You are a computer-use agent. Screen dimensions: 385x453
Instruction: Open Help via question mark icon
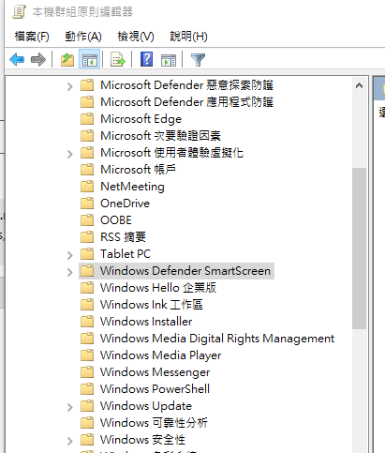146,59
